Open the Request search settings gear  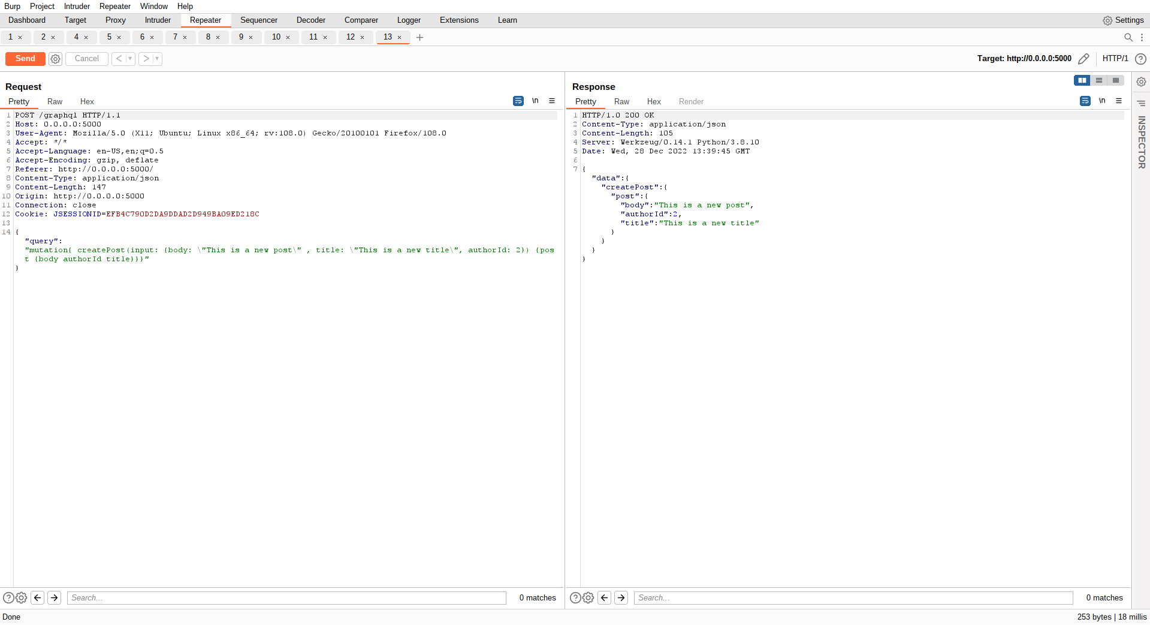click(22, 597)
